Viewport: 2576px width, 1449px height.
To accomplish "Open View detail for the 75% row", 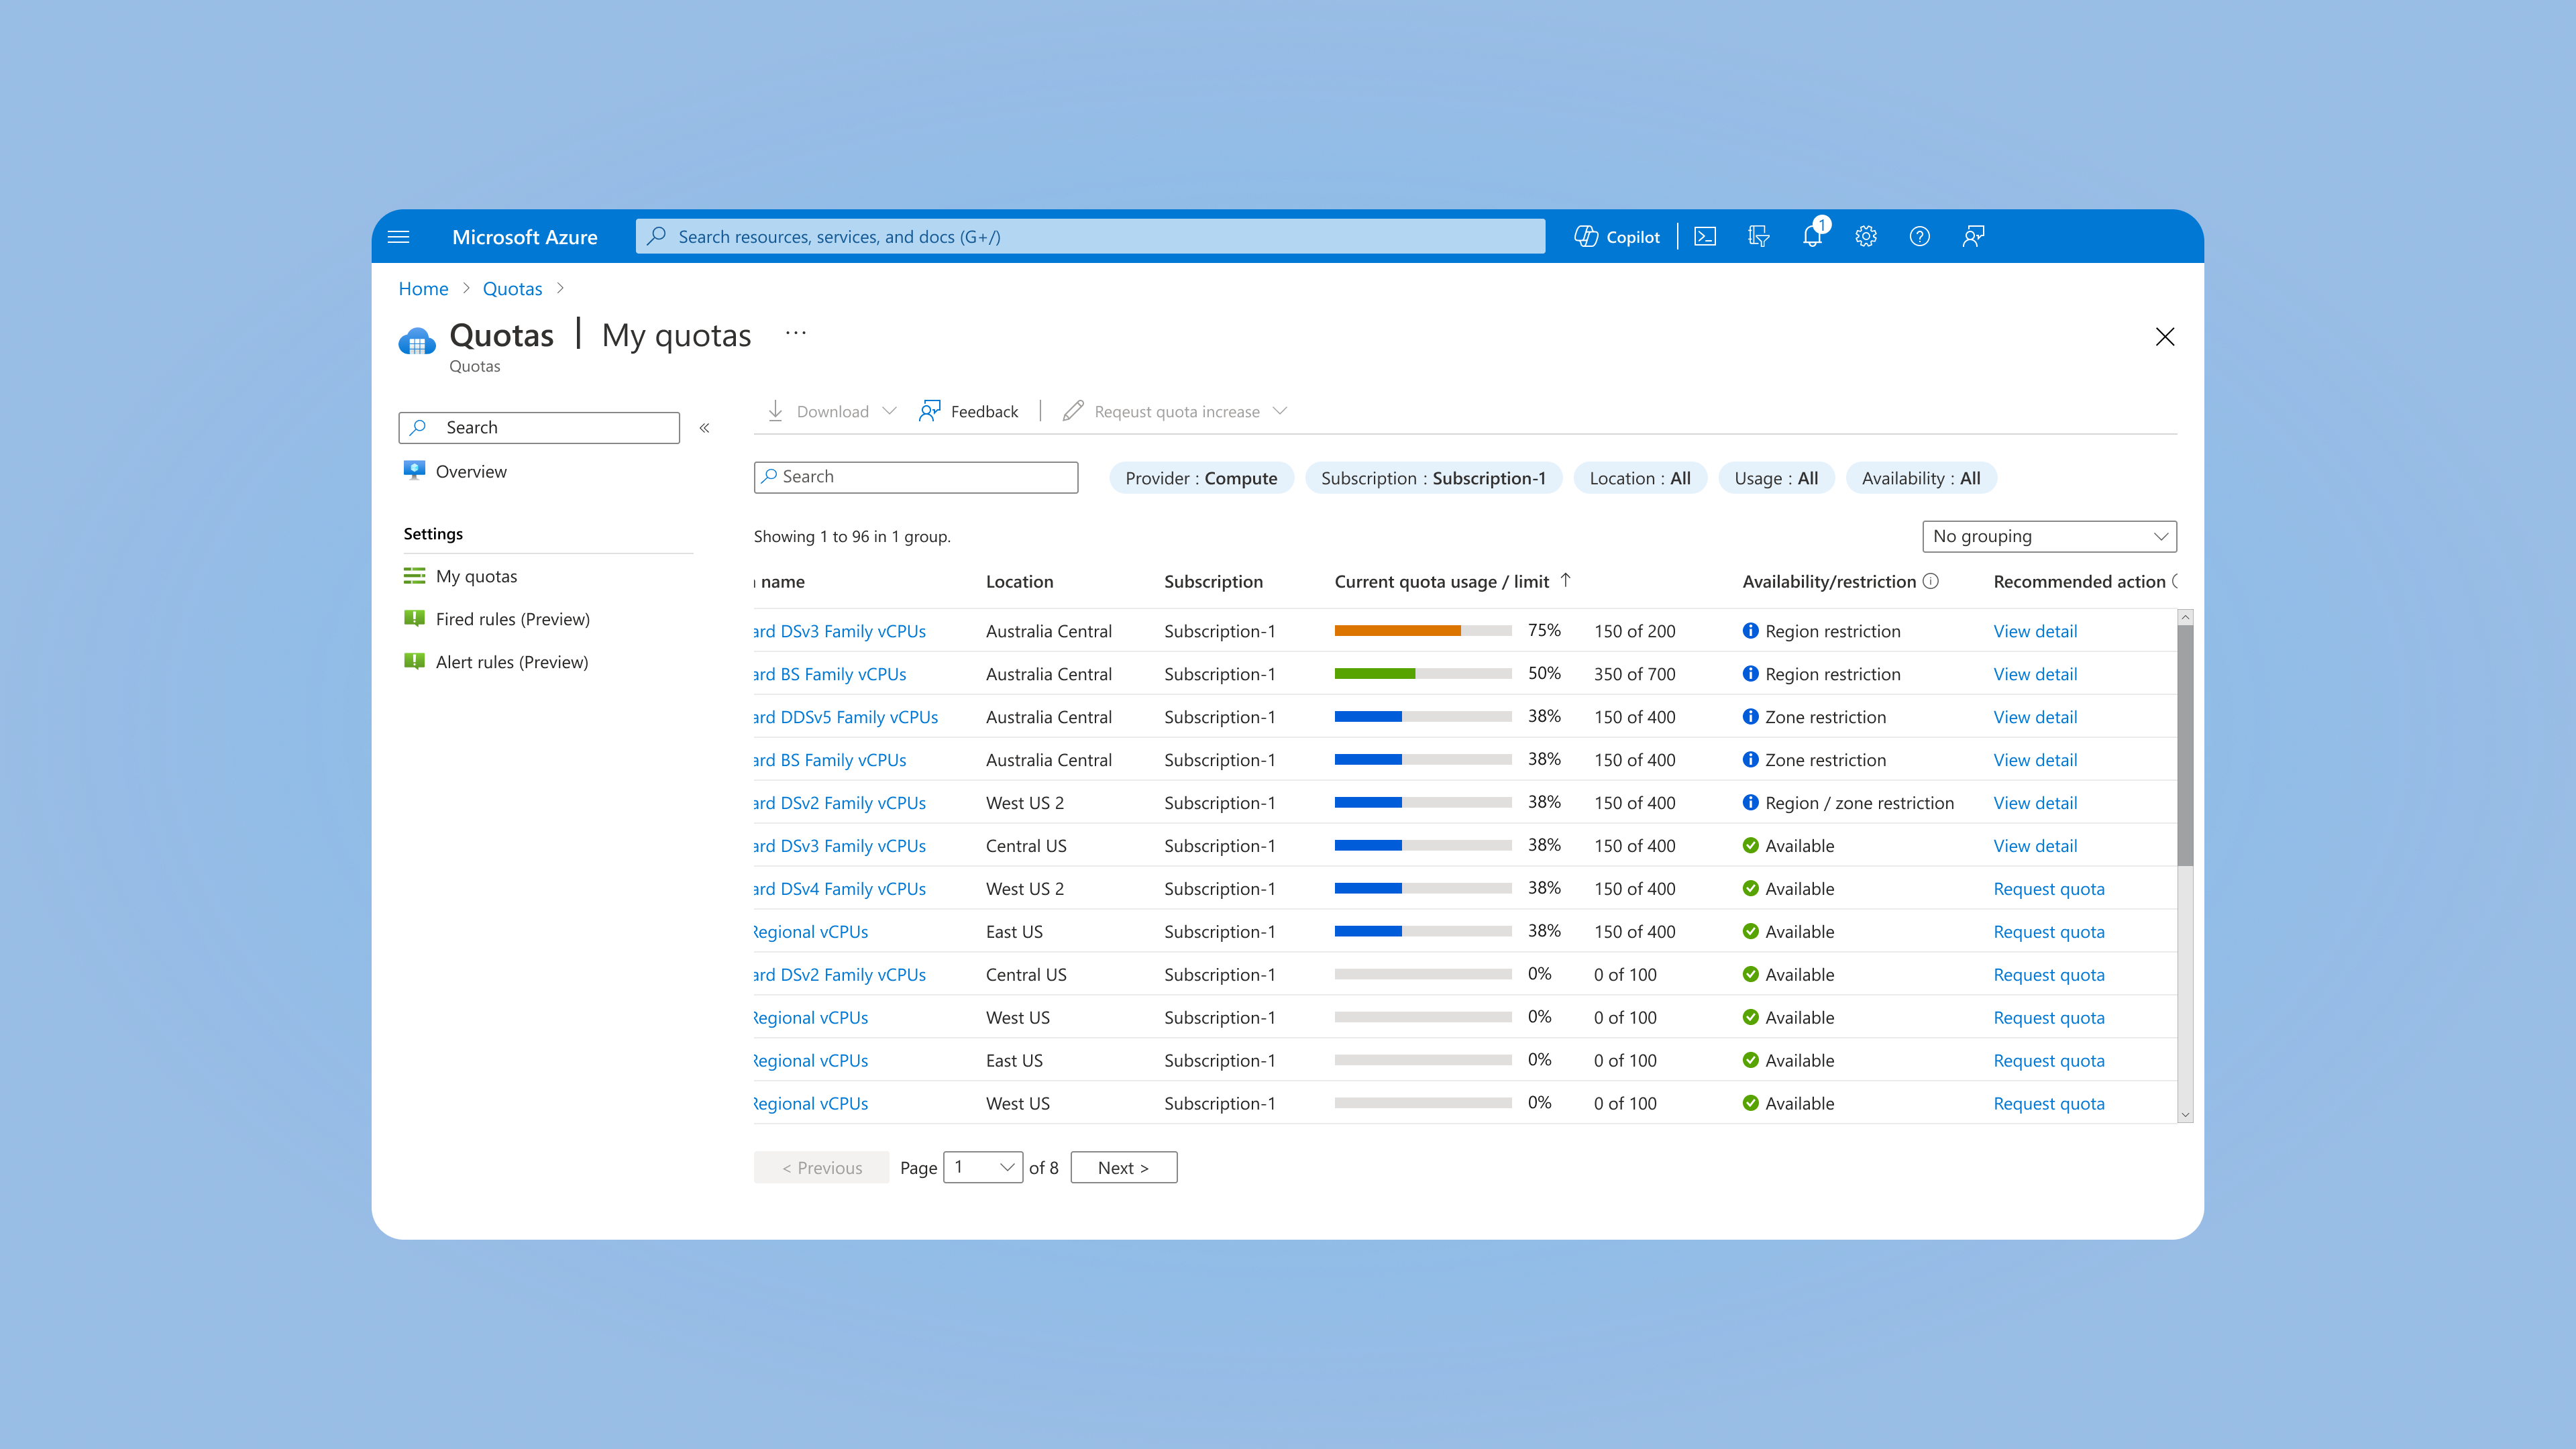I will (x=2035, y=631).
